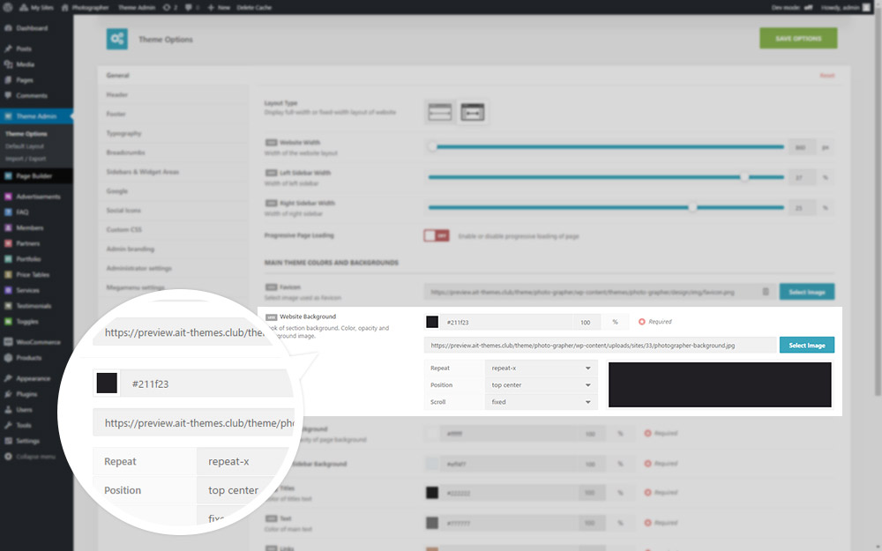Click the WordPress logo in the admin bar
Viewport: 882px width, 551px height.
click(x=7, y=7)
